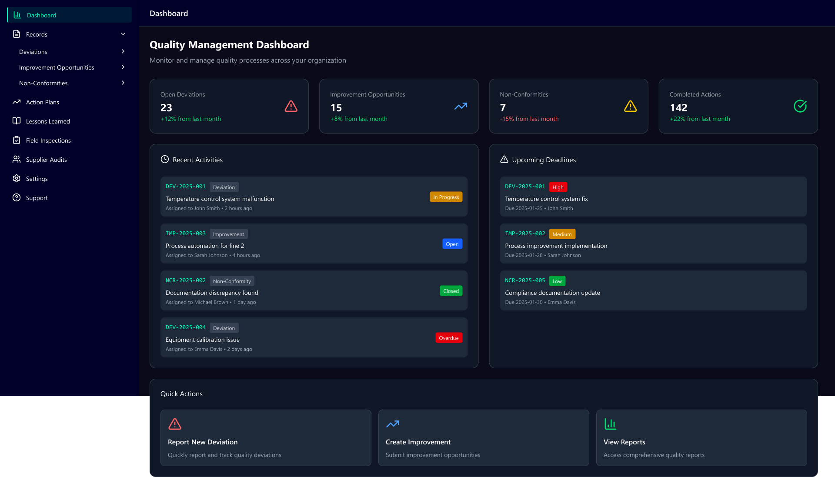Click the Medium priority badge
This screenshot has width=835, height=477.
coord(562,234)
